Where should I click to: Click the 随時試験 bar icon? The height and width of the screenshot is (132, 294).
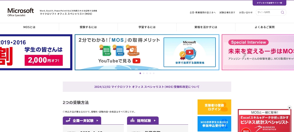tap(132, 120)
